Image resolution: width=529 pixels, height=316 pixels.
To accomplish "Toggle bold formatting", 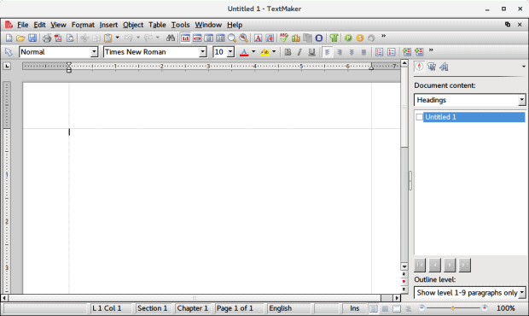I will pos(288,52).
